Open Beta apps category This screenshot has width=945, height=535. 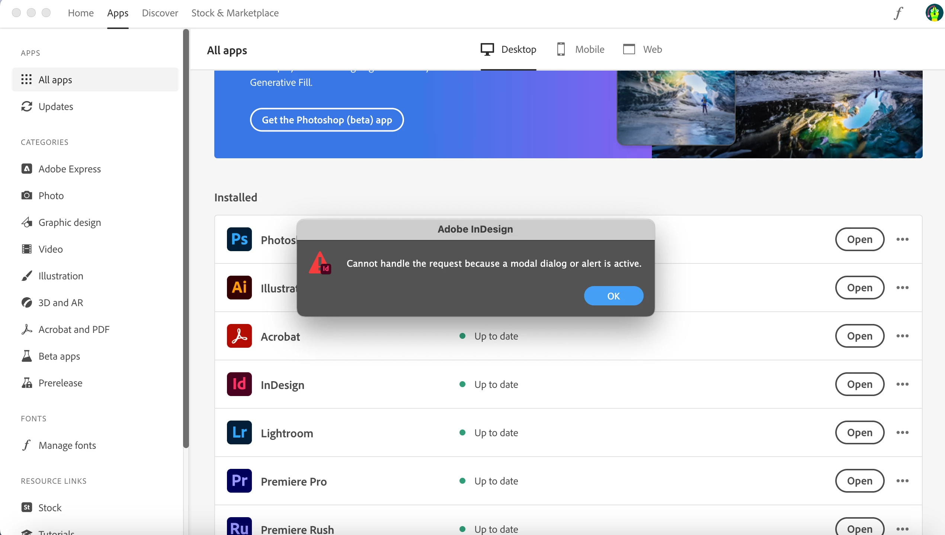point(59,356)
